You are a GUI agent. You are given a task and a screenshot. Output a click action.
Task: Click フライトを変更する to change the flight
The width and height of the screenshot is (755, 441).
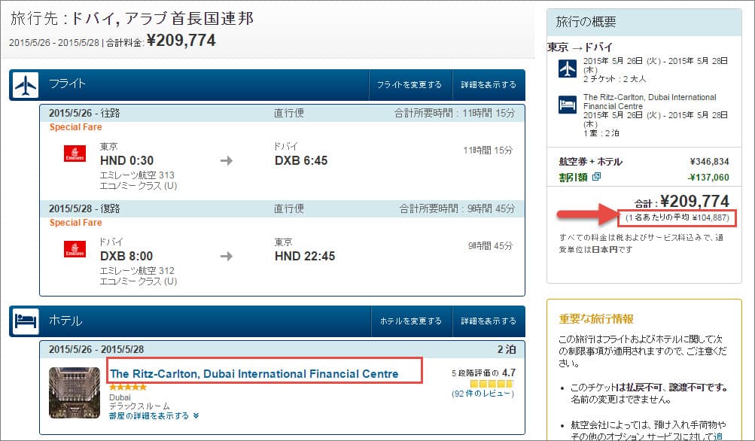(409, 85)
